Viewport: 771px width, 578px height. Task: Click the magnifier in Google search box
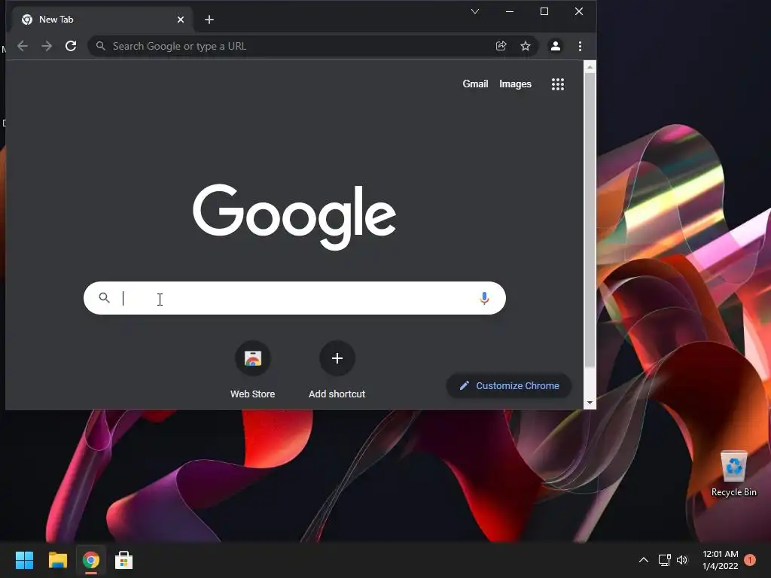click(x=104, y=297)
